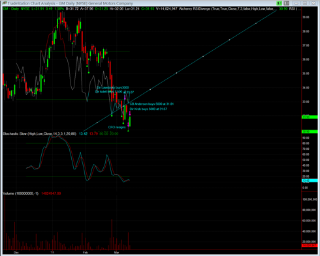Open the green symbol link dropdown
The height and width of the screenshot is (256, 320).
pos(280,3)
